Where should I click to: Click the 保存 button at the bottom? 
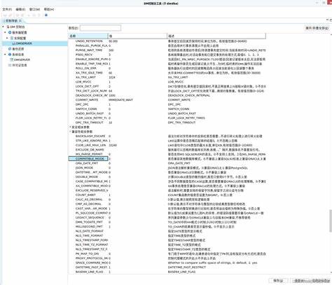(x=278, y=281)
